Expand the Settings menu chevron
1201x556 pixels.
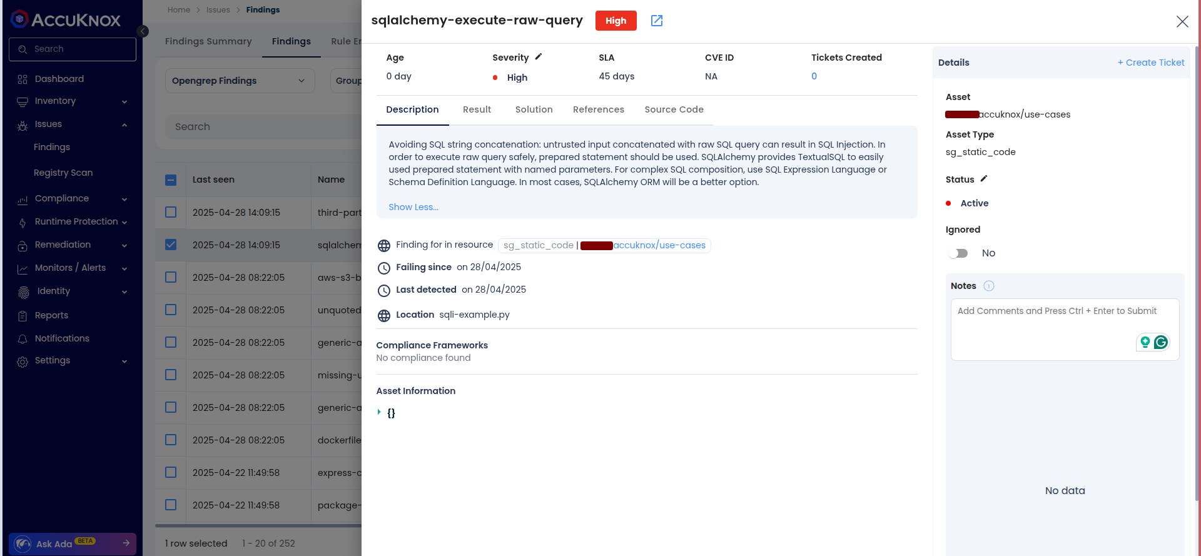pyautogui.click(x=124, y=361)
